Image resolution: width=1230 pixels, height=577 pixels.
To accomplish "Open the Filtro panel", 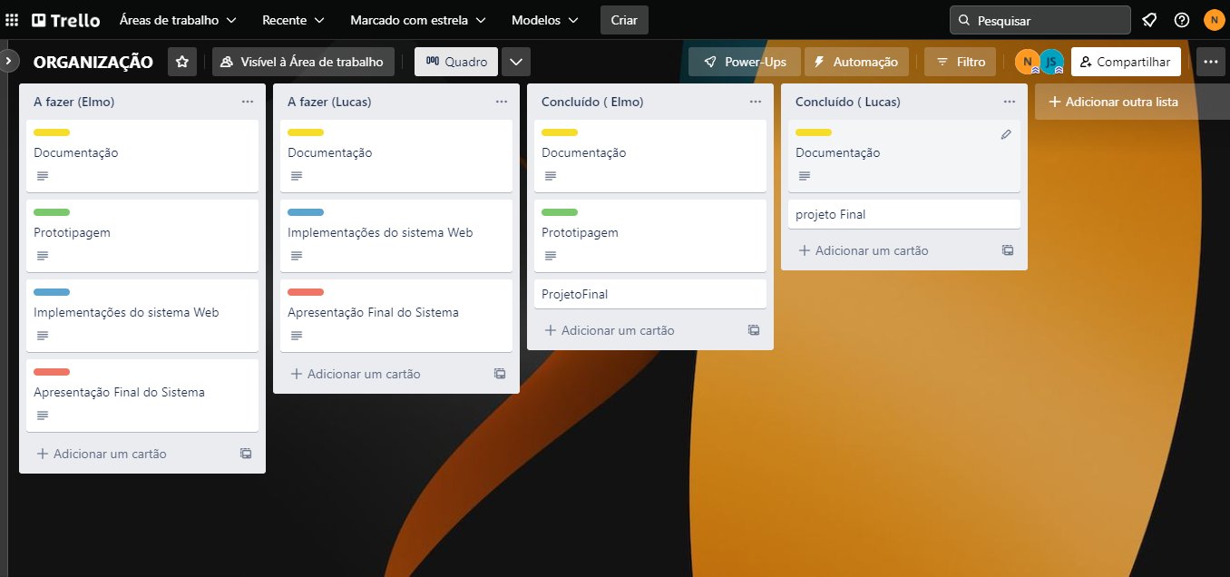I will coord(960,61).
